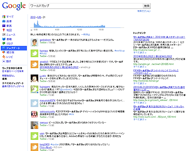Click the Google logo
193x151 pixels.
14,6
